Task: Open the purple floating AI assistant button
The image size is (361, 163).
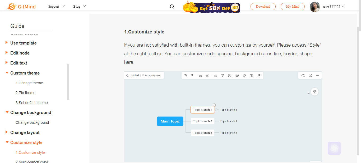Action: (334, 148)
